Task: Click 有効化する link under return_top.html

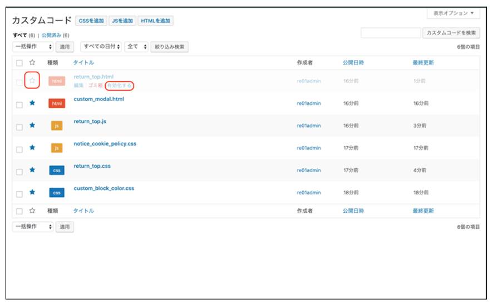Action: (x=120, y=86)
